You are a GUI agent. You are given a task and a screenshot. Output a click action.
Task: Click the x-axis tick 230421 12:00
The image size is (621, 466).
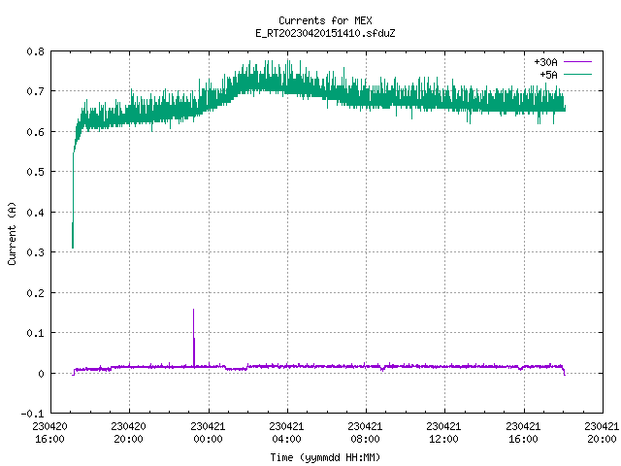point(444,433)
